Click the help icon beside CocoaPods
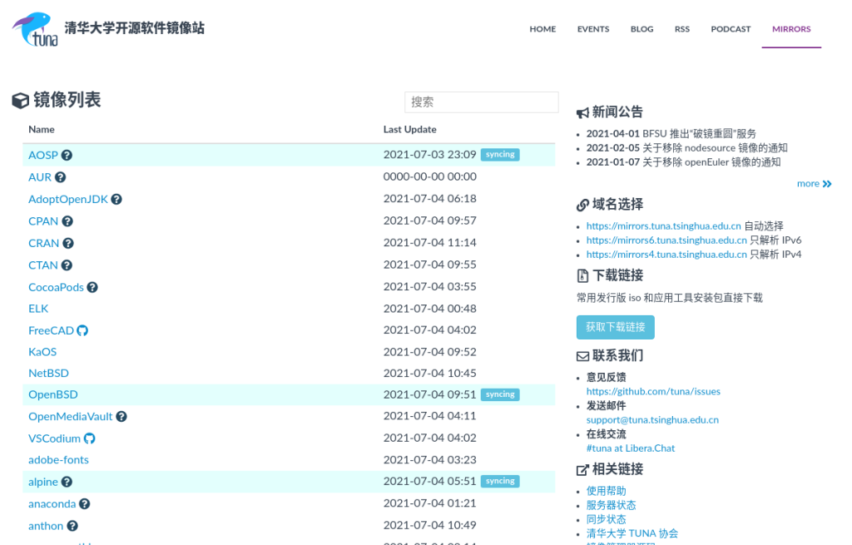The width and height of the screenshot is (852, 545). (x=92, y=287)
